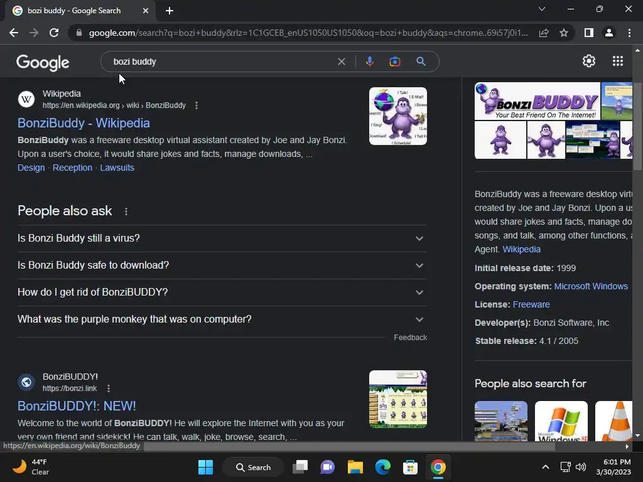The width and height of the screenshot is (643, 482).
Task: Open the traffic cone VLC thumbnail
Action: click(614, 421)
